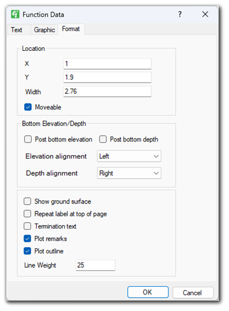229x311 pixels.
Task: Check Repeat label at top of page
Action: [27, 214]
